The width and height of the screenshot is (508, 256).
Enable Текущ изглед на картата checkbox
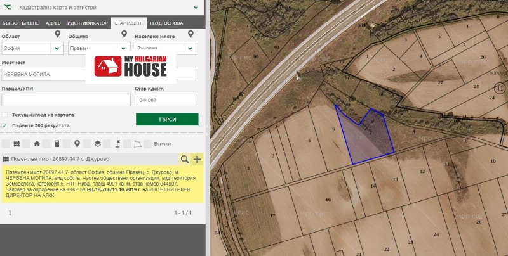point(6,115)
